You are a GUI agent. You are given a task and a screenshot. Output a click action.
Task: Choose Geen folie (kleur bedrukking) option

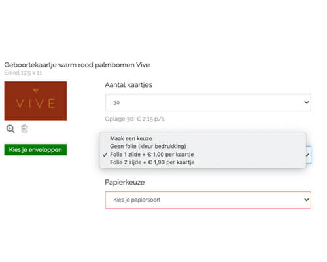(x=148, y=146)
